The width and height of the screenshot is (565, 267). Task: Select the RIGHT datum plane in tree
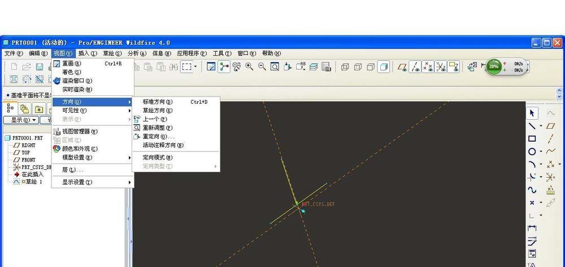(x=24, y=146)
